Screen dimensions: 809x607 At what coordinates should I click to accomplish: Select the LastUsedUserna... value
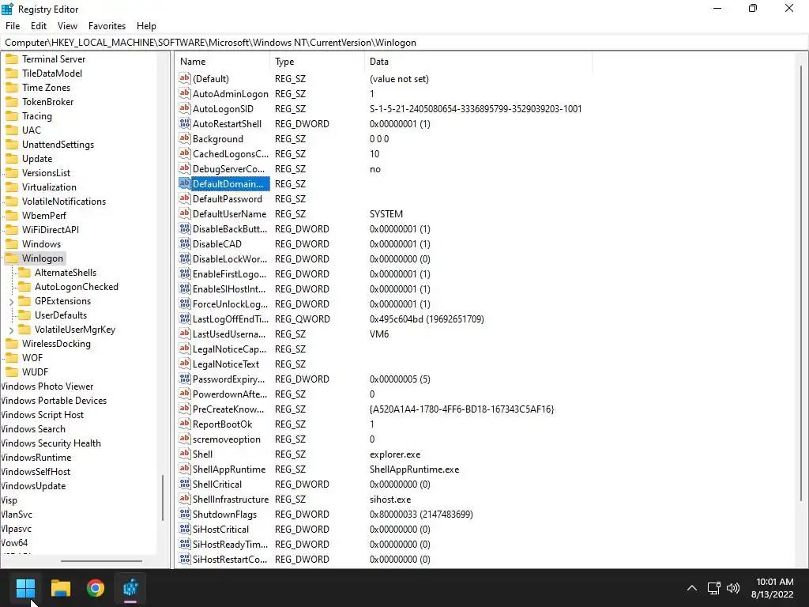[x=229, y=334]
